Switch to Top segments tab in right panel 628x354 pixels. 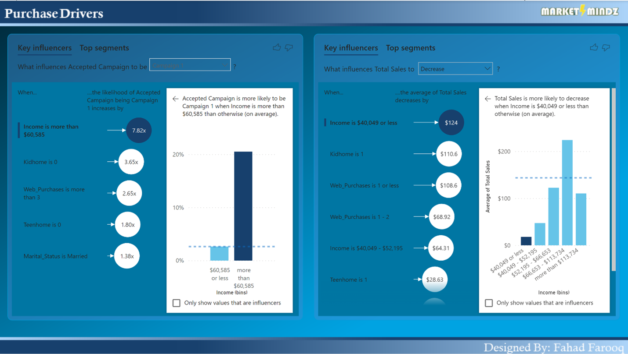[x=411, y=48]
